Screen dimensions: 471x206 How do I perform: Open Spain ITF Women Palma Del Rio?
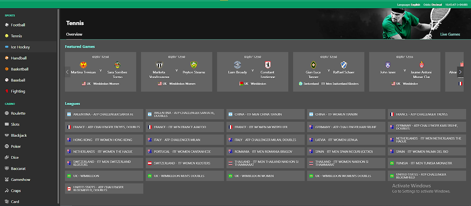427,151
